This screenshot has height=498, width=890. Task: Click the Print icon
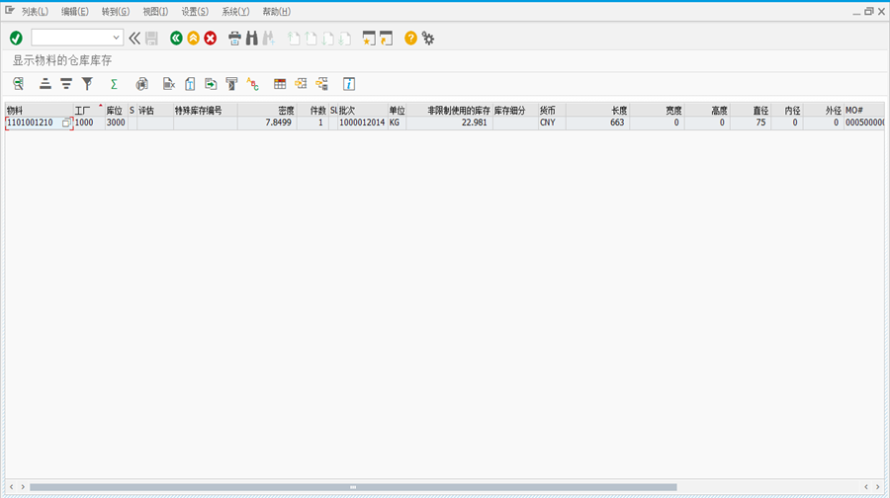pyautogui.click(x=234, y=38)
